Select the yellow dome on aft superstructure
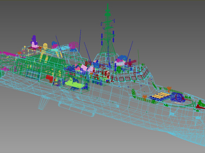205x153 pixels. point(45,46)
